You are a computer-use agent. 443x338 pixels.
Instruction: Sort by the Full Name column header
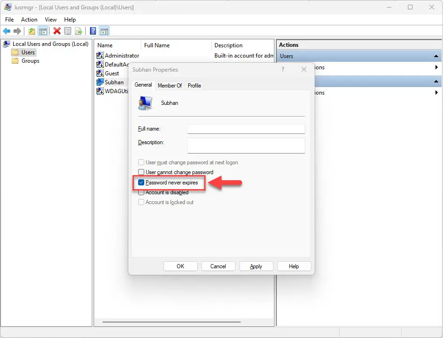click(176, 45)
